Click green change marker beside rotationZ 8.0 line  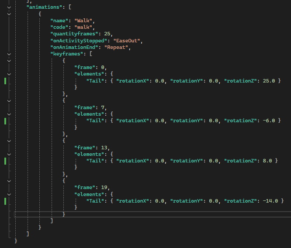[5, 161]
